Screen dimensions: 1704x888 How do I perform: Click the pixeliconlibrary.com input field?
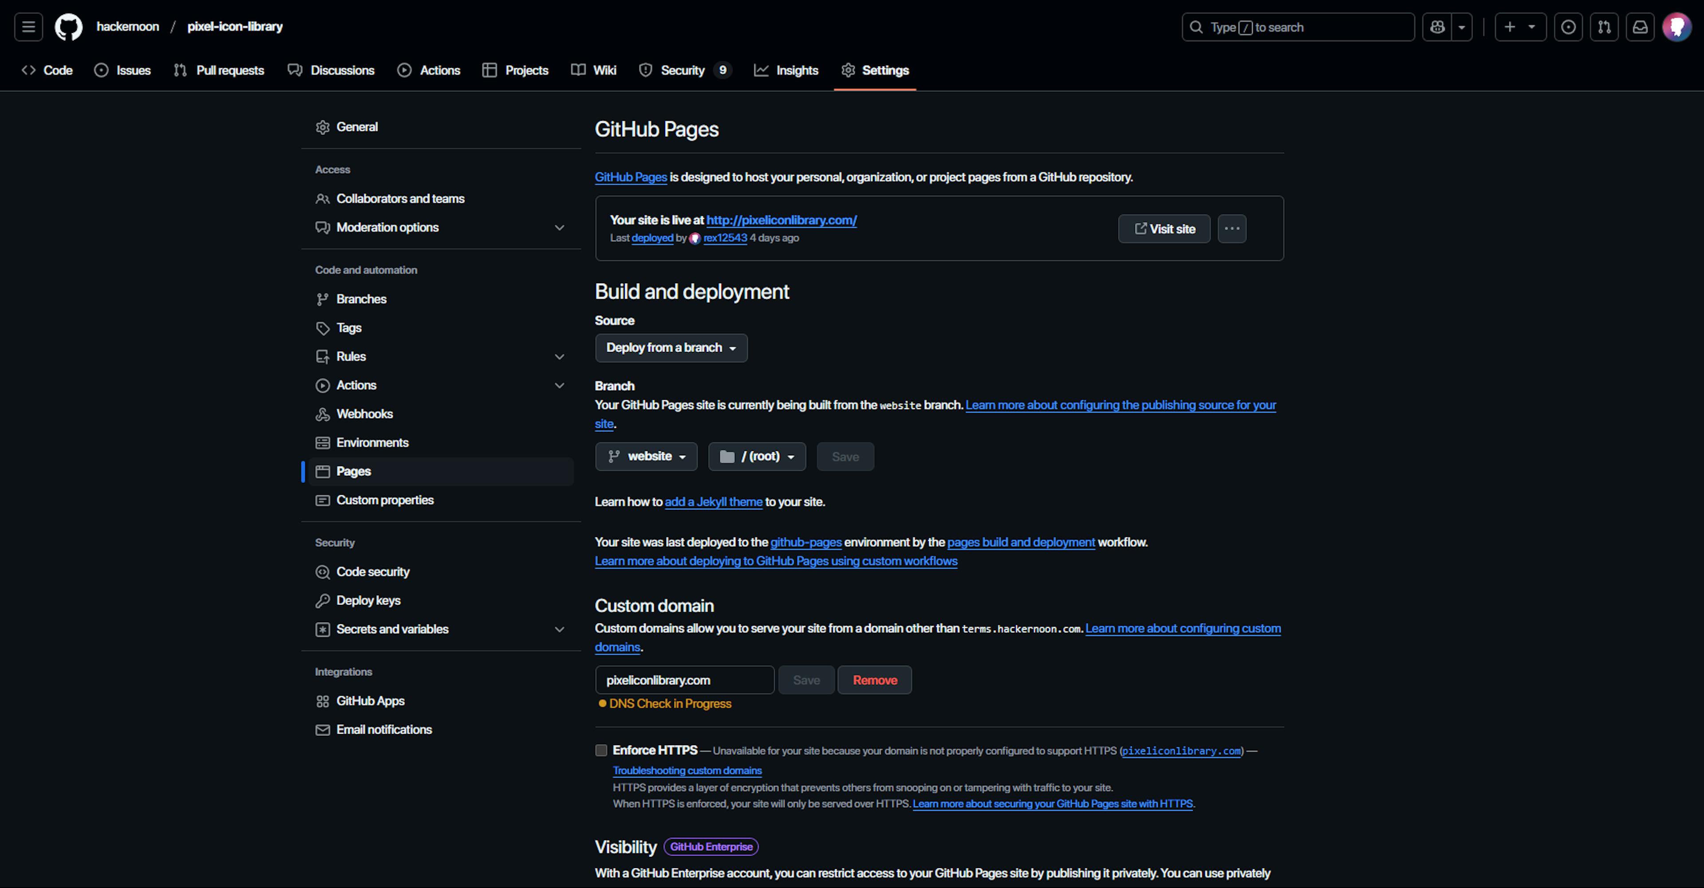click(684, 679)
